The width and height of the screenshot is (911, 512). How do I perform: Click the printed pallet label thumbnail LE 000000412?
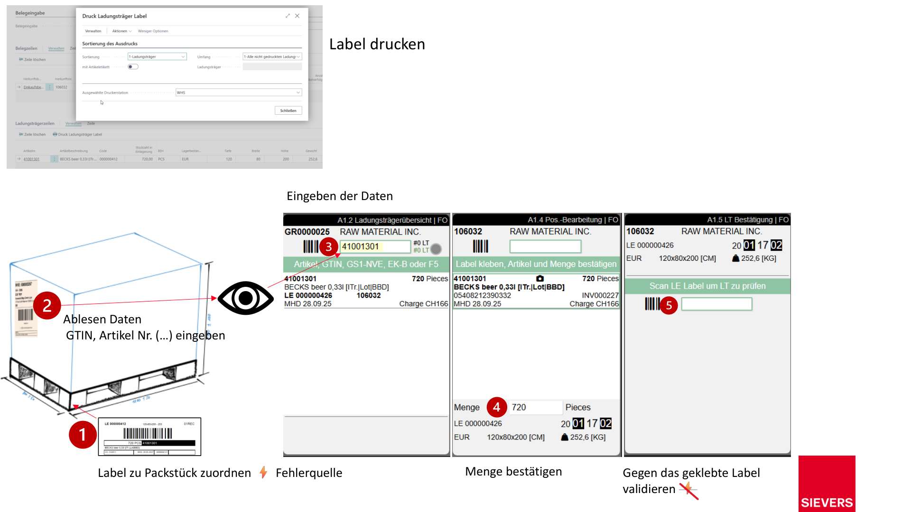149,437
